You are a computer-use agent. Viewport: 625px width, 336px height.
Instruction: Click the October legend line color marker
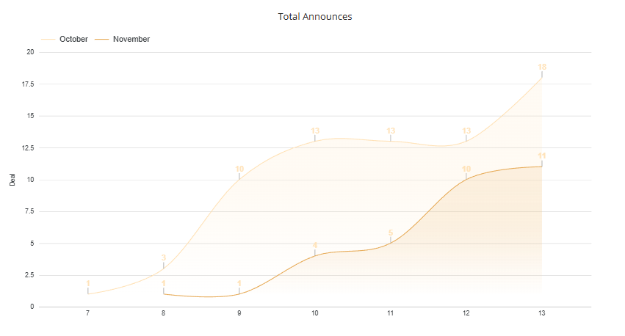(x=48, y=39)
